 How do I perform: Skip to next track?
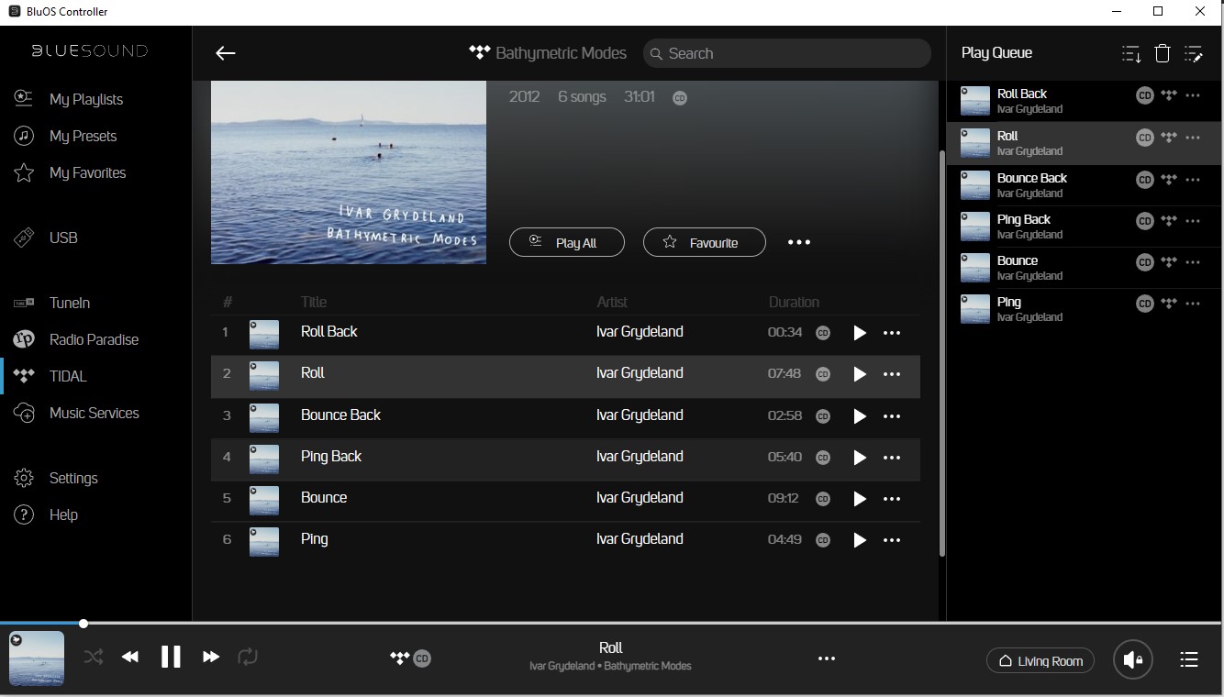pyautogui.click(x=211, y=657)
